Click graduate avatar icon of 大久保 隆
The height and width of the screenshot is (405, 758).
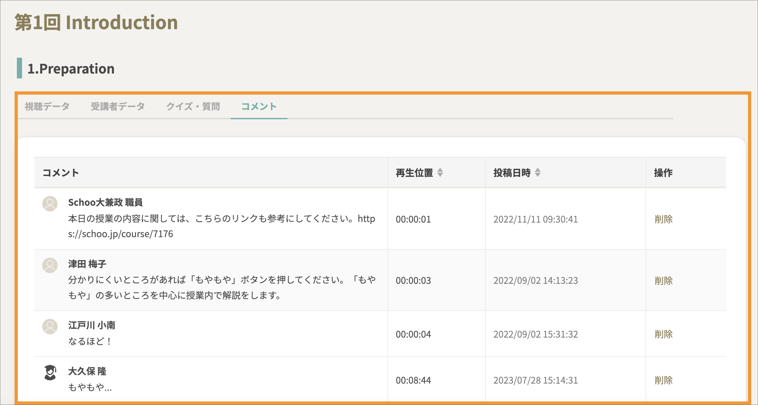pos(50,372)
